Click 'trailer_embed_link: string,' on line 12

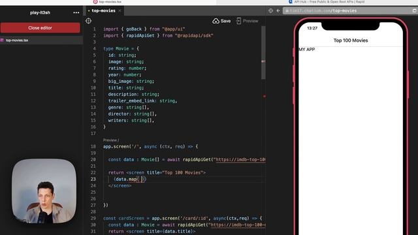click(142, 101)
